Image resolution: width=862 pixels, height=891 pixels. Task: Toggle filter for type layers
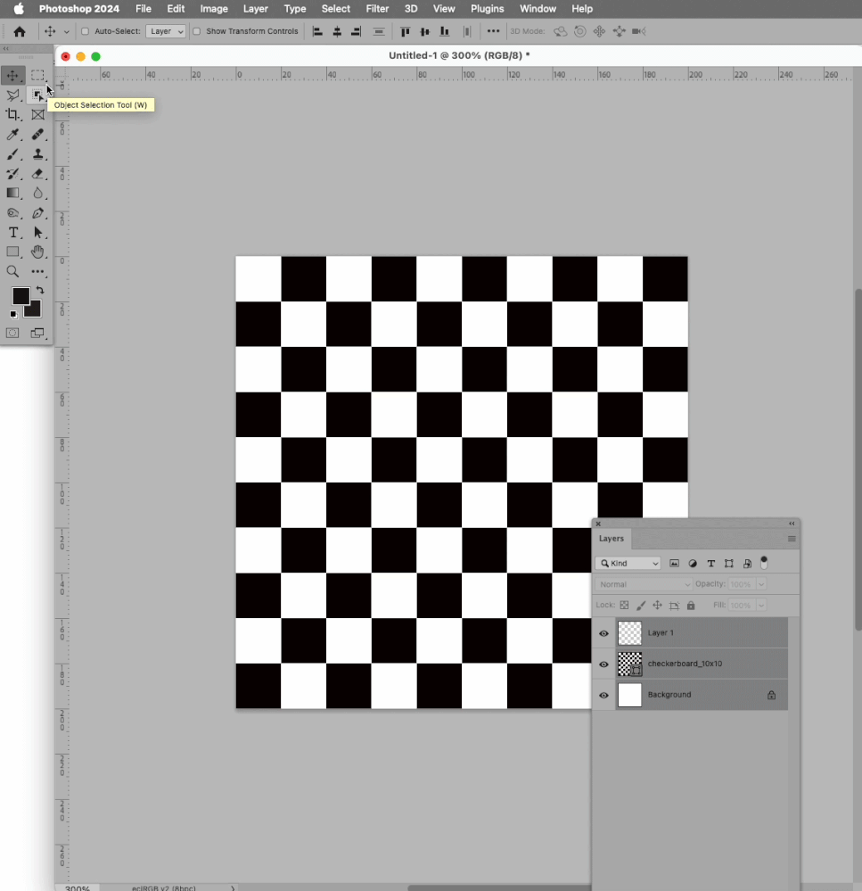[x=711, y=564]
